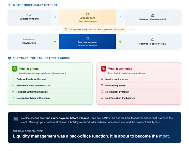The height and width of the screenshot is (151, 189).
Task: Click the green shield icon beside What it grants
Action: [x=14, y=69]
